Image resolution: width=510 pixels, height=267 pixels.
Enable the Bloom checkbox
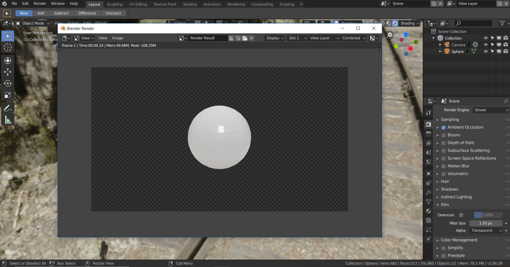point(443,135)
